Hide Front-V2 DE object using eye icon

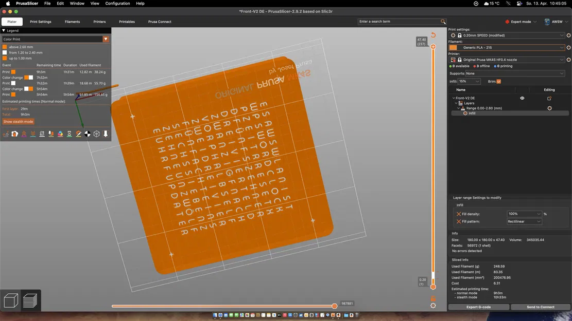click(522, 98)
